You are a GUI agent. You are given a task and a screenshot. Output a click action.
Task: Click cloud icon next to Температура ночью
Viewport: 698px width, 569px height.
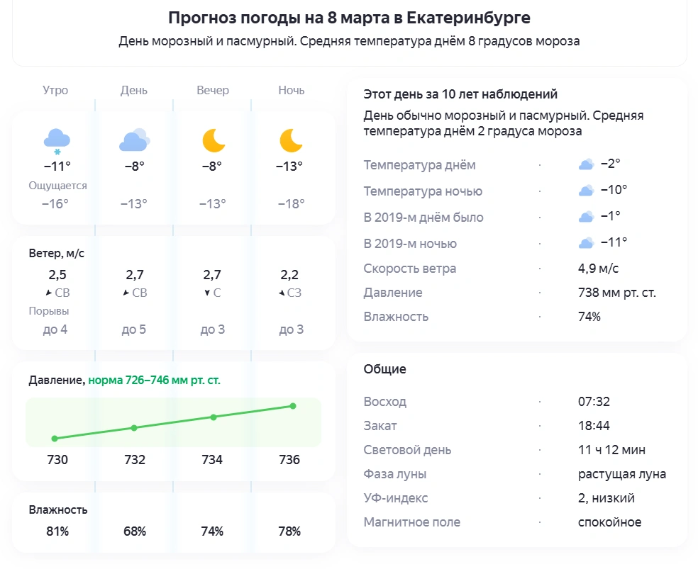586,191
